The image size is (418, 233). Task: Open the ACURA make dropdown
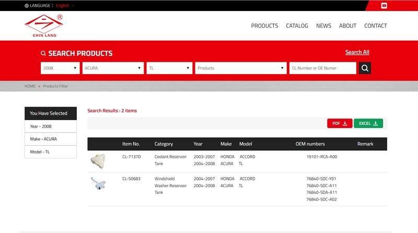[113, 68]
